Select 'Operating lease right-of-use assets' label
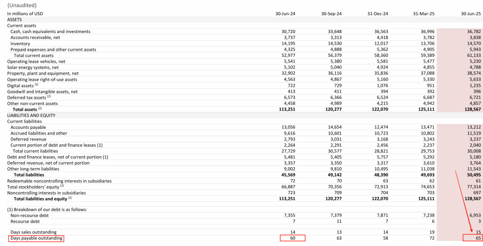Viewport: 483px width, 246px height. (42, 79)
